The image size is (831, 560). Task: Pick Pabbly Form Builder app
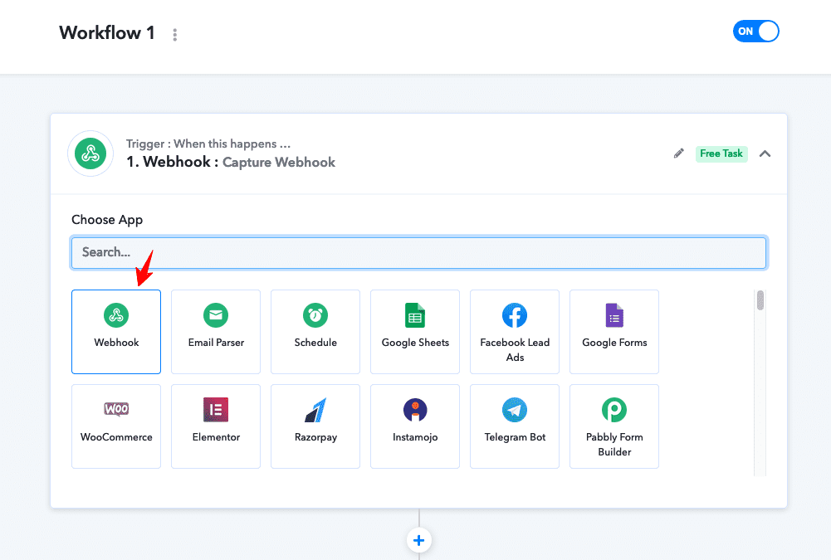pyautogui.click(x=614, y=426)
